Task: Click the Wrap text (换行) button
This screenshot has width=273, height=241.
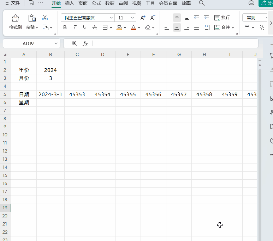Action: (222, 18)
